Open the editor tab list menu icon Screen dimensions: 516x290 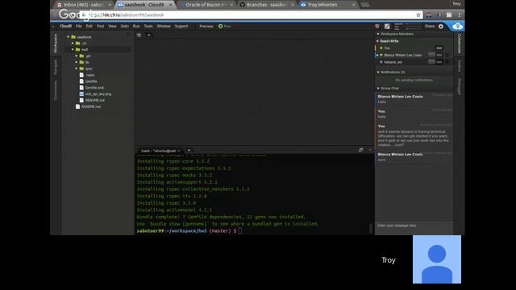coord(139,35)
